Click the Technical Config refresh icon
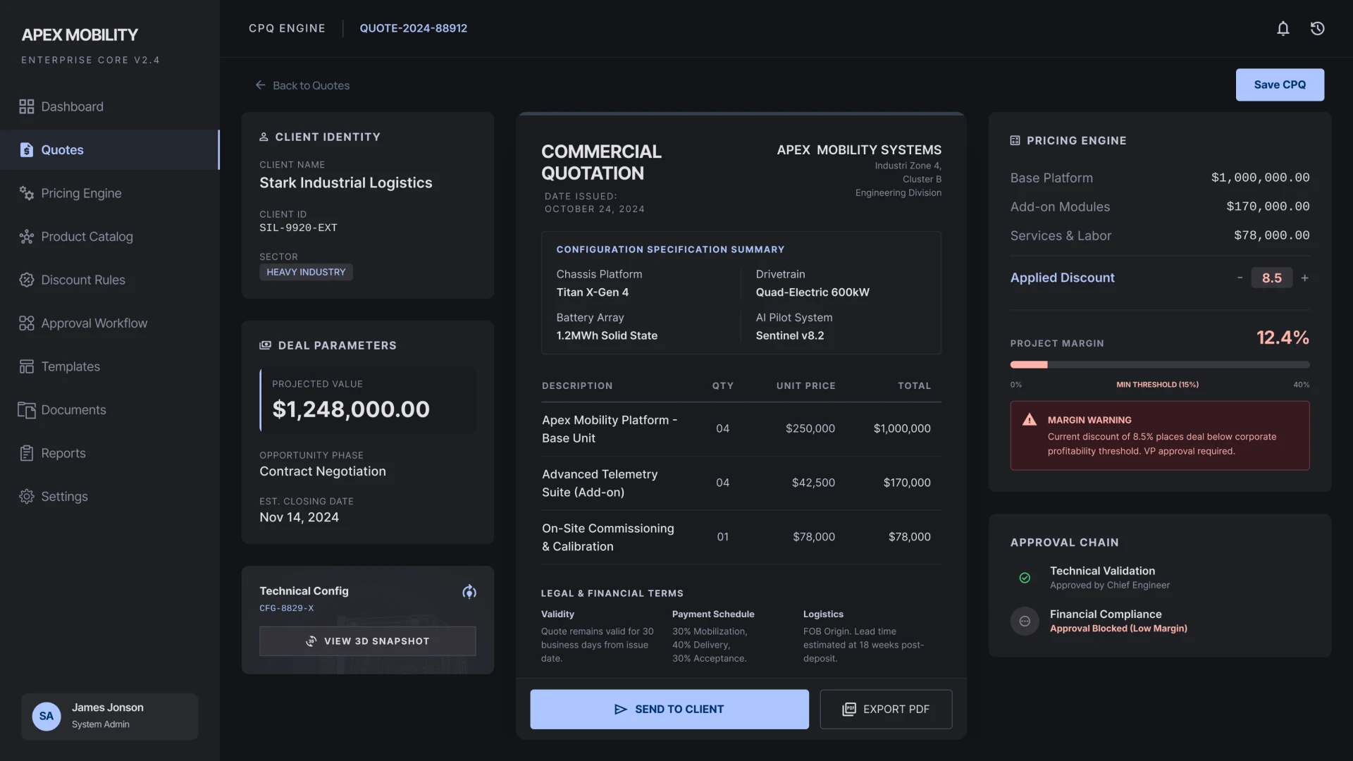 tap(469, 592)
